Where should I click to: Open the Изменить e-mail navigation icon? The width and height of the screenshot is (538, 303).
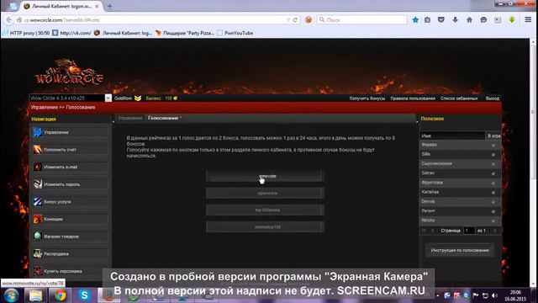pyautogui.click(x=37, y=167)
